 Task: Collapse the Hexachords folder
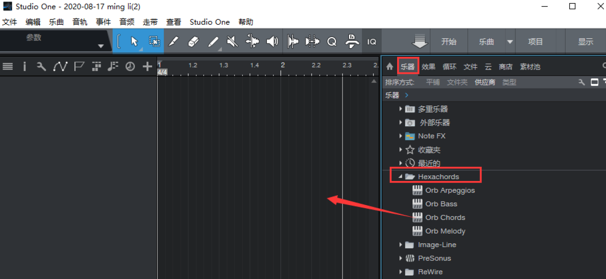click(x=401, y=177)
